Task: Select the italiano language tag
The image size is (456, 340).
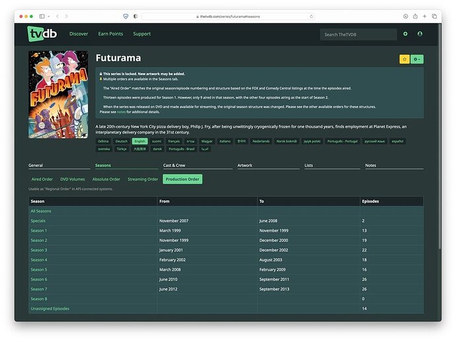Action: coord(225,141)
